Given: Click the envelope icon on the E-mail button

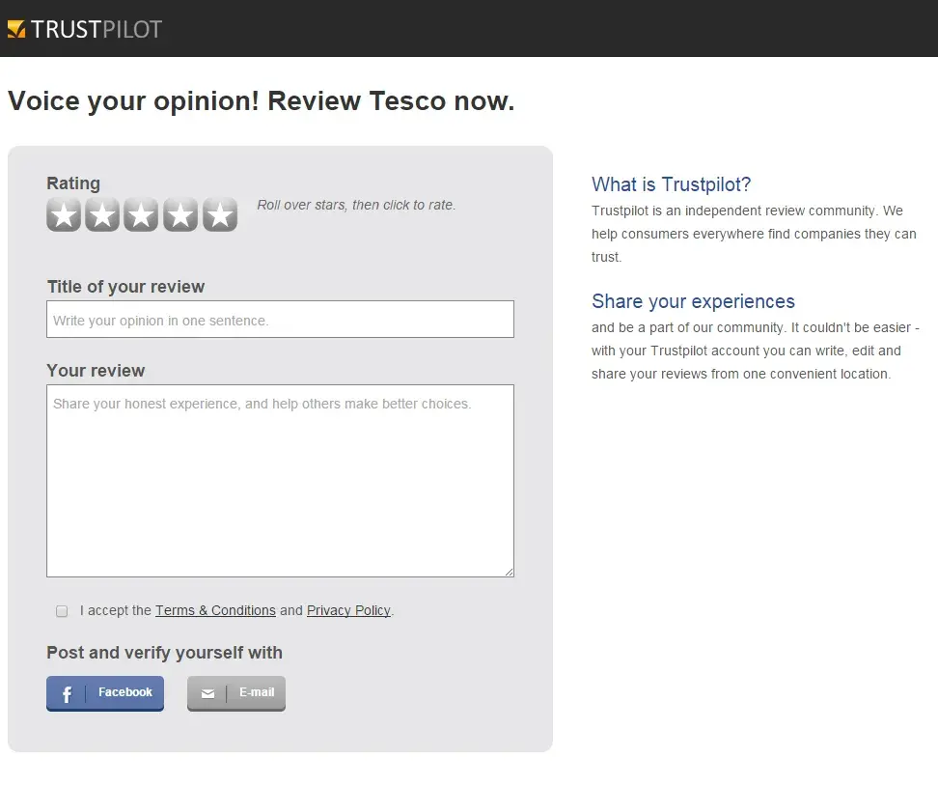Looking at the screenshot, I should 207,693.
